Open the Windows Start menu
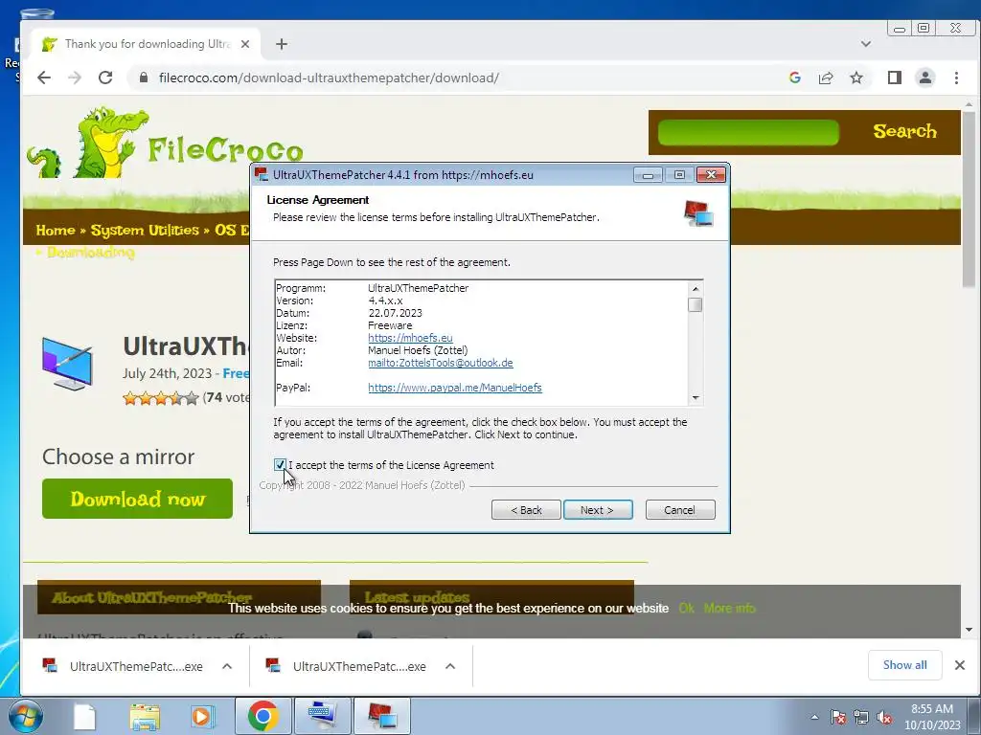 (25, 716)
